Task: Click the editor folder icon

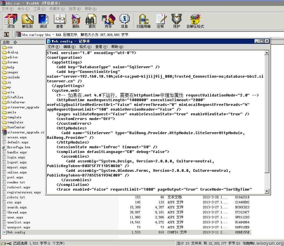Action: point(4,57)
